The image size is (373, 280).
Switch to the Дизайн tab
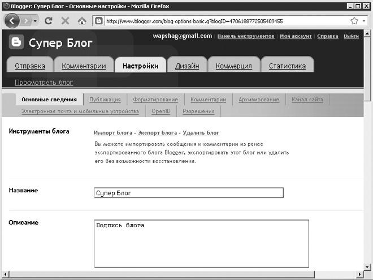(187, 64)
